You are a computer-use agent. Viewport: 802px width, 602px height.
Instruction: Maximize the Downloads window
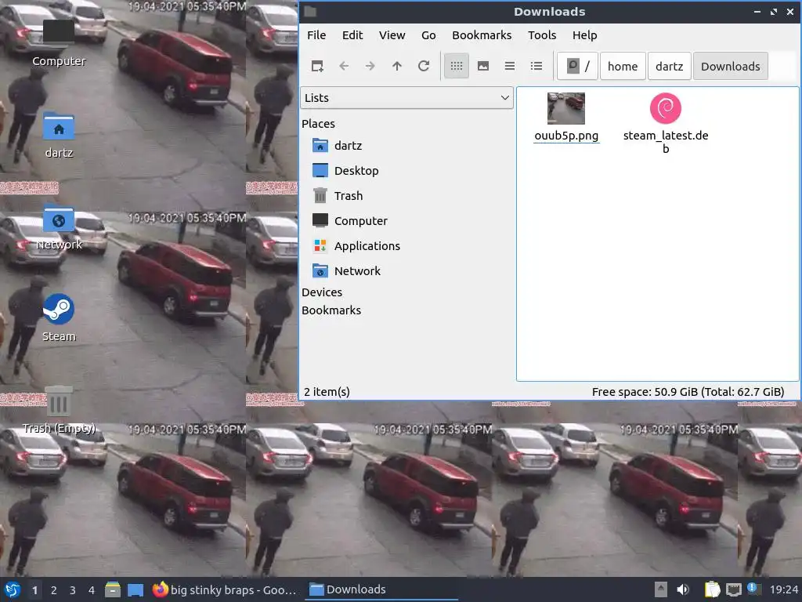pyautogui.click(x=773, y=12)
